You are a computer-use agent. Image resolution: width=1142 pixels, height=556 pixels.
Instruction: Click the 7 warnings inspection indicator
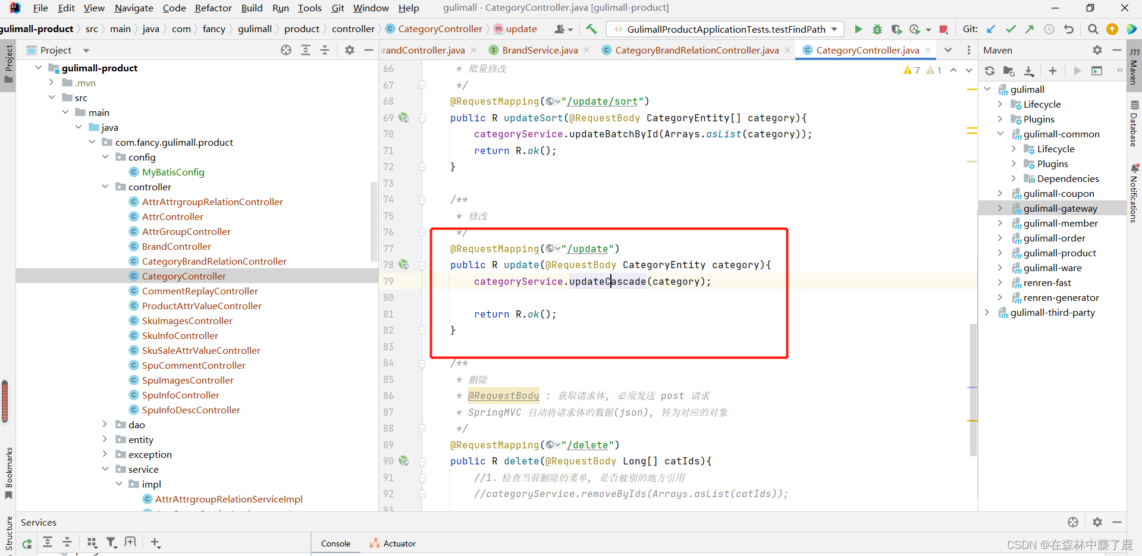pyautogui.click(x=912, y=70)
